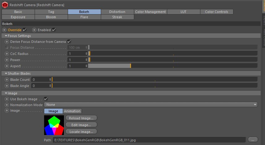Select the Image mode button
The image size is (265, 145).
click(x=53, y=111)
